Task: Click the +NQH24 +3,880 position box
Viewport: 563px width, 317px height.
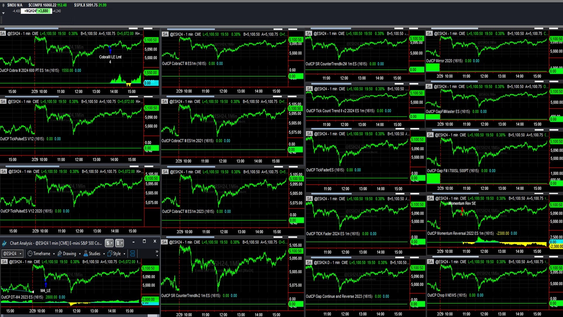Action: click(x=36, y=11)
